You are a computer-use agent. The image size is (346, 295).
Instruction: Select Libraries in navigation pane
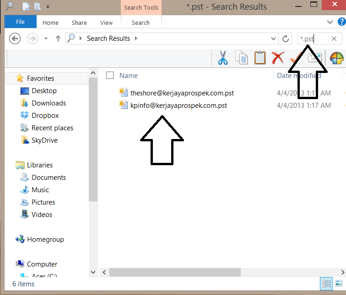pyautogui.click(x=40, y=165)
